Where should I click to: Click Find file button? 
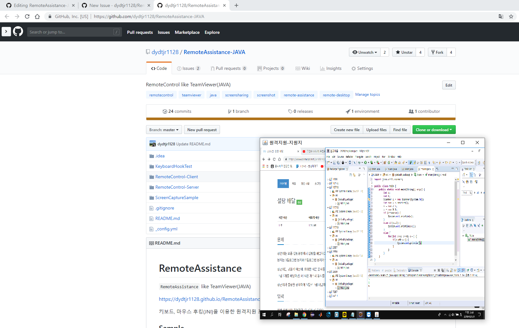(400, 130)
